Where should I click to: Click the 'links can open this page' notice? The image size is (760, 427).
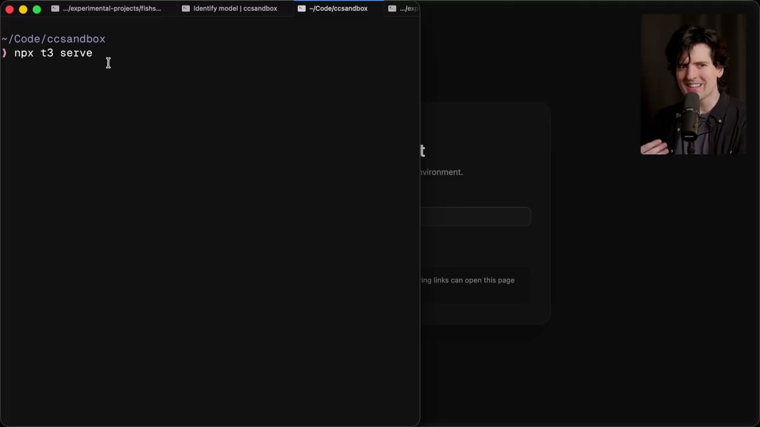pos(467,280)
